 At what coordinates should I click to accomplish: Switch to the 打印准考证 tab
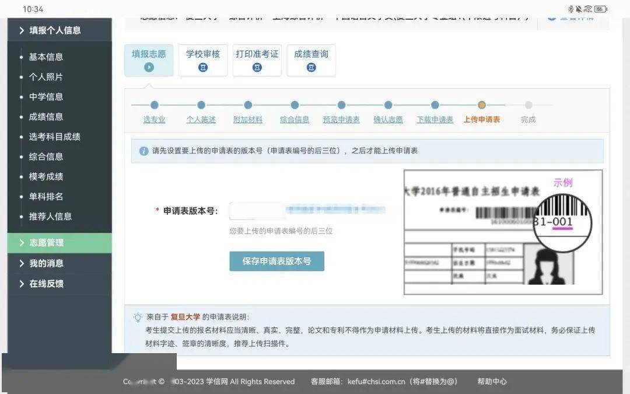[x=257, y=56]
